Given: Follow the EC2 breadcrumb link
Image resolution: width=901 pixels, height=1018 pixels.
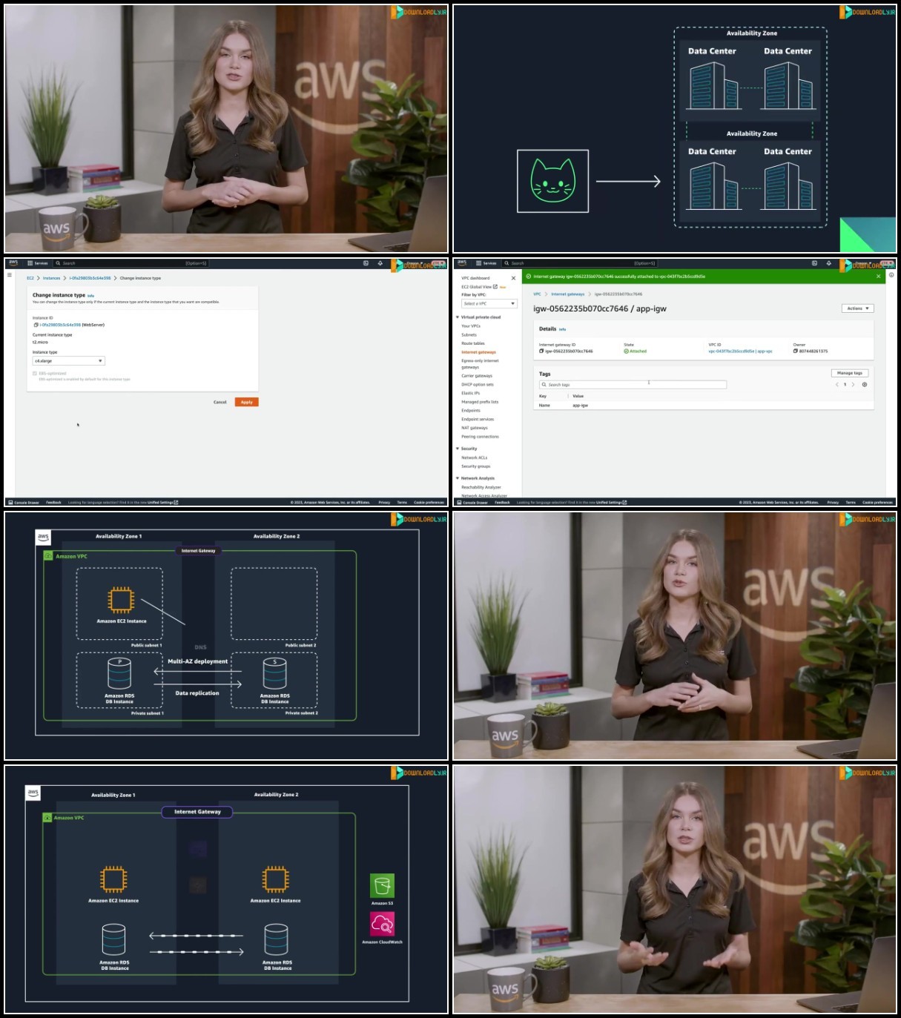Looking at the screenshot, I should [30, 278].
